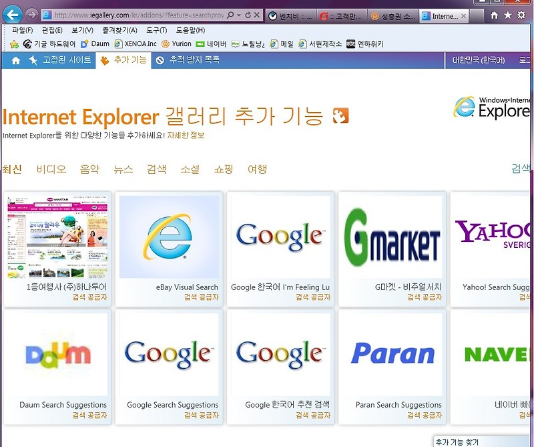Screen dimensions: 534x447
Task: Close the Interne... tab
Action: [463, 16]
